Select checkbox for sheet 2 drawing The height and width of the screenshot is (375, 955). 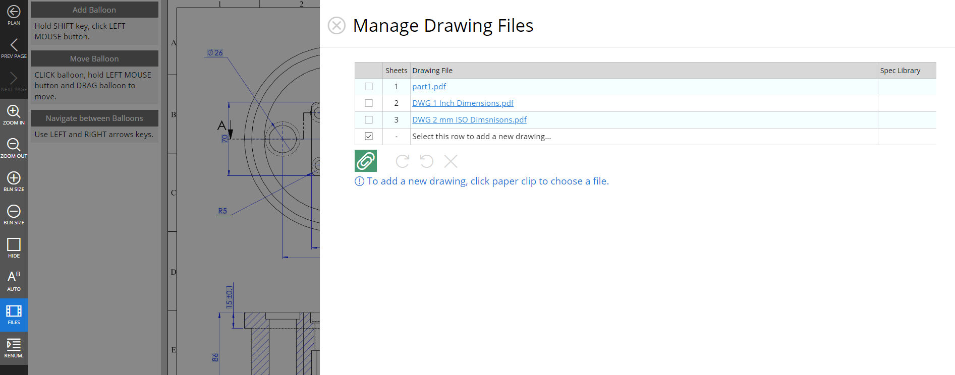tap(369, 103)
